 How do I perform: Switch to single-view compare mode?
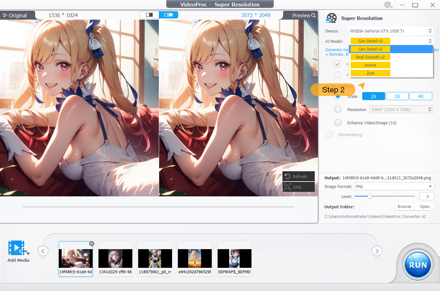[149, 15]
